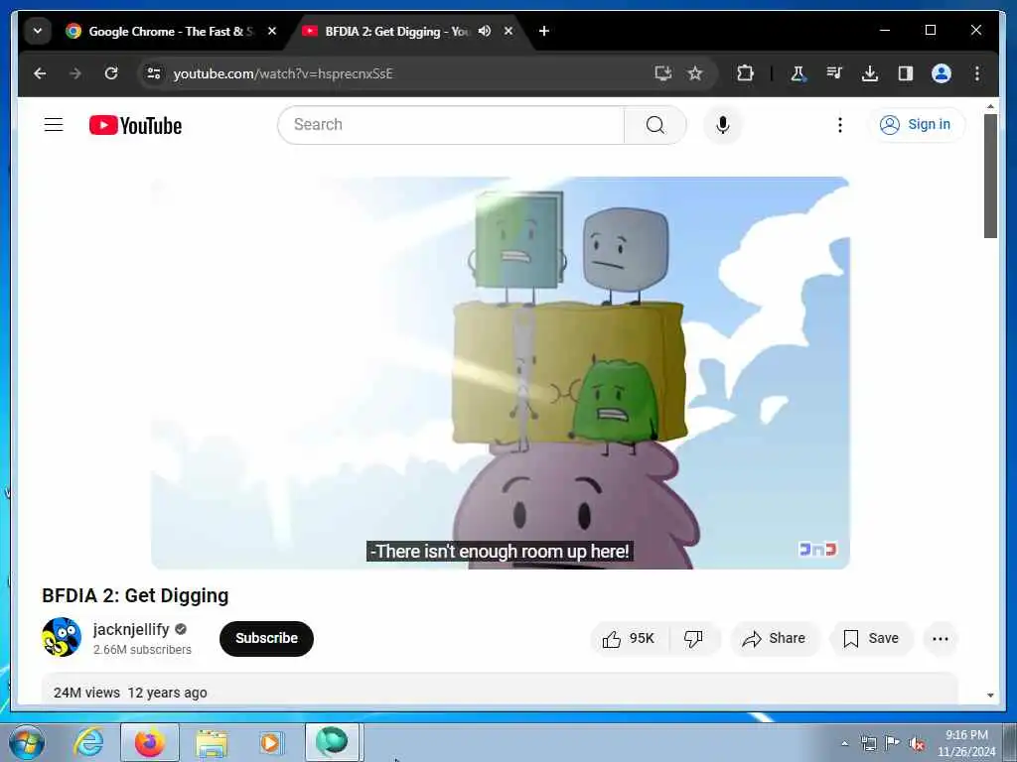
Task: Select the BFDIA 2: Get Digging tab
Action: (x=396, y=31)
